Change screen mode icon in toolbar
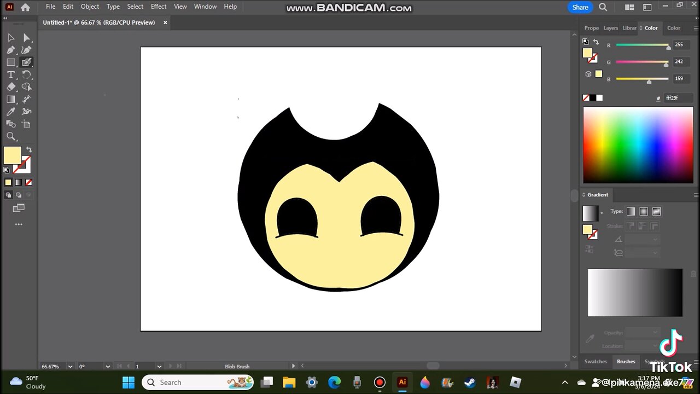This screenshot has width=700, height=394. (19, 208)
